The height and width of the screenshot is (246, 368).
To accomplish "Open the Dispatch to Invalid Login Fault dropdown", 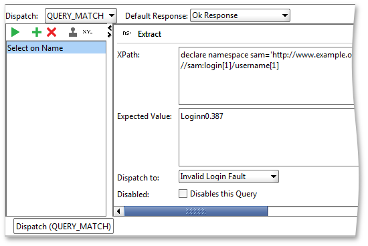I will (229, 176).
